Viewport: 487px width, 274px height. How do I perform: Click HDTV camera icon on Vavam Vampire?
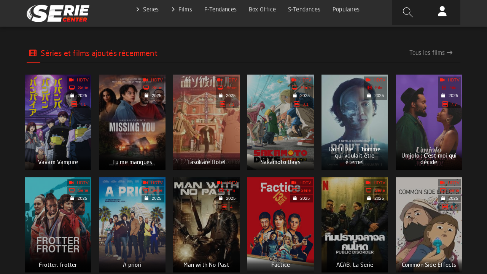click(72, 80)
